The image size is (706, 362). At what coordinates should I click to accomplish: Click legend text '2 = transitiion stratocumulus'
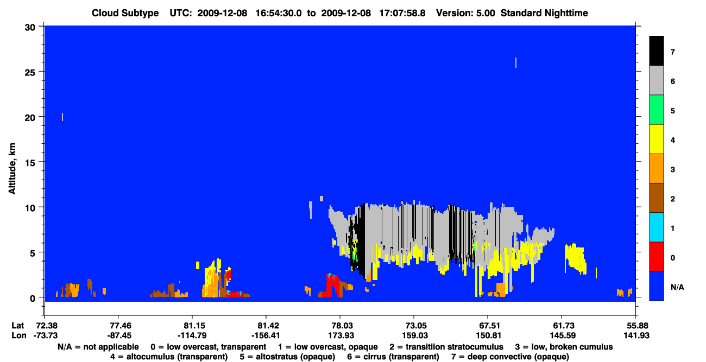[445, 347]
